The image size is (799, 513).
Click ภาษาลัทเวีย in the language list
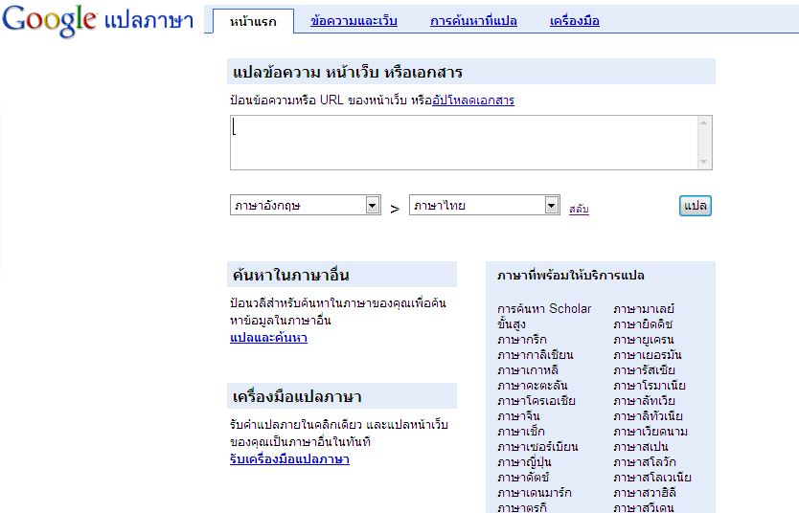[644, 400]
